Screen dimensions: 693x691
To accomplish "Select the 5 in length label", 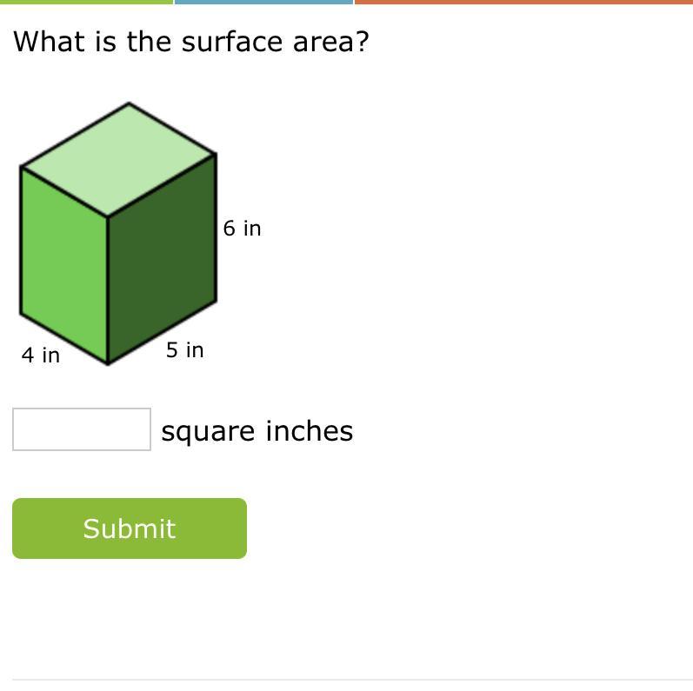I will click(184, 350).
